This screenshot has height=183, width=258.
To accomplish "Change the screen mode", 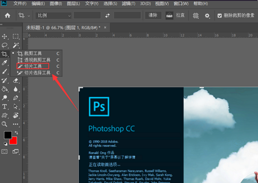I will tap(15, 152).
